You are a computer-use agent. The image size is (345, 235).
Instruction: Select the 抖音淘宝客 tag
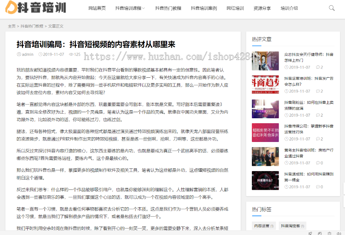(292, 226)
